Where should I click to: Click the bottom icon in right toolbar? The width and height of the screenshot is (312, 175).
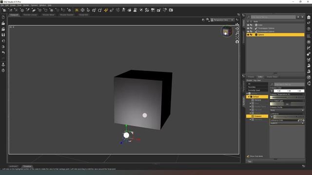click(x=309, y=83)
